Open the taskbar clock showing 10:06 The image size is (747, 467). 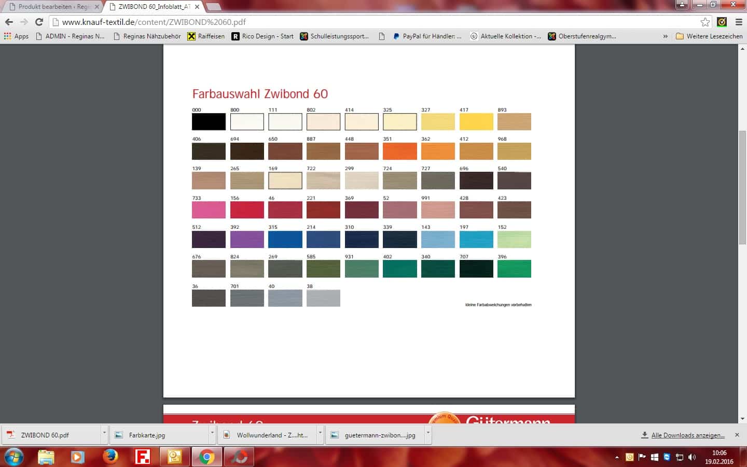[719, 457]
